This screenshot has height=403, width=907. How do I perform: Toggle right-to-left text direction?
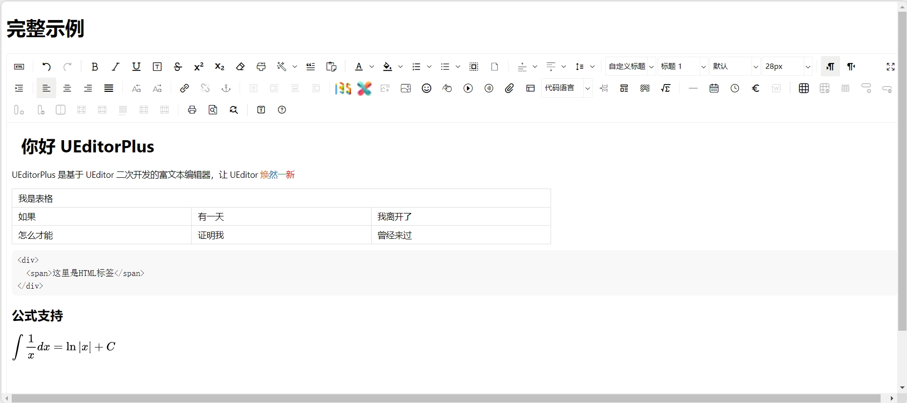[851, 67]
